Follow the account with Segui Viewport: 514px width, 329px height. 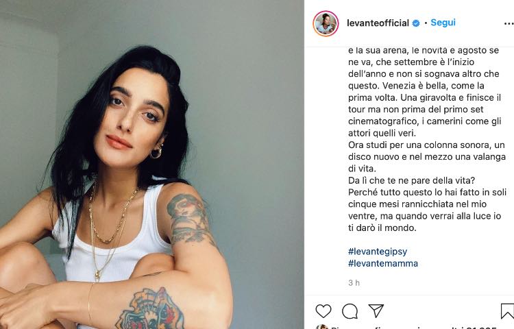(443, 23)
